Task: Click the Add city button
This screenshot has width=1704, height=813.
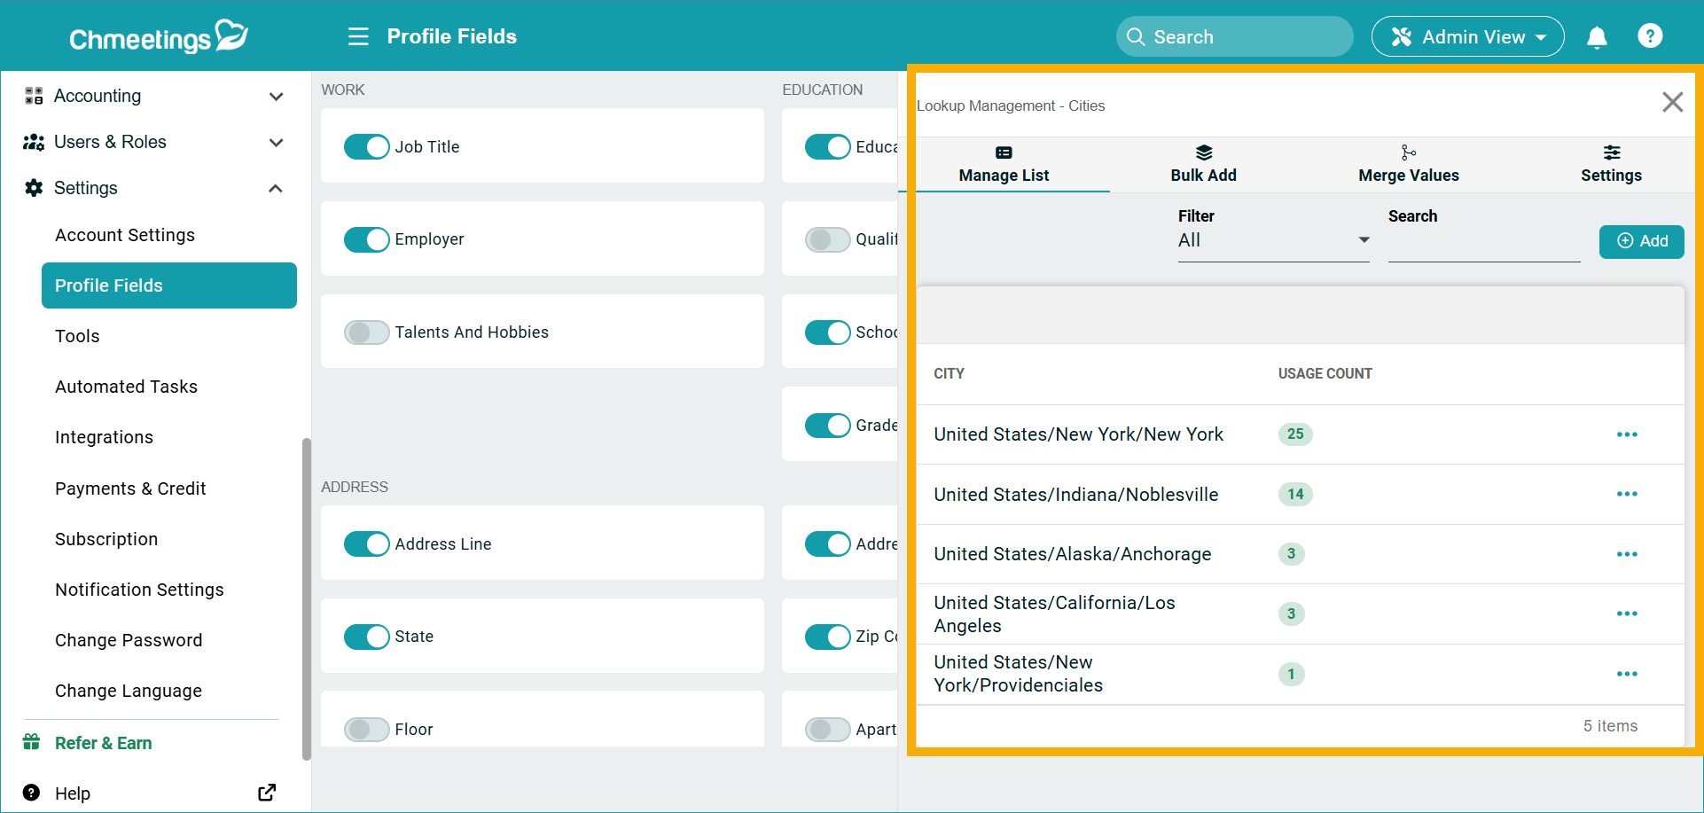Action: tap(1641, 241)
